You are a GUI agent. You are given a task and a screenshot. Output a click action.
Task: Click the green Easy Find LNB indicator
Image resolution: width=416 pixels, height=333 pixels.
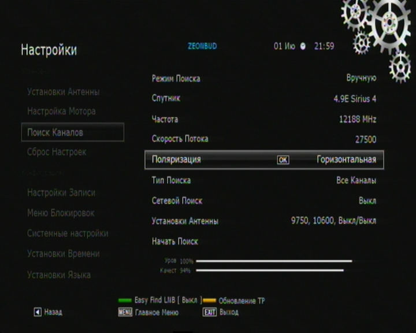pos(125,301)
